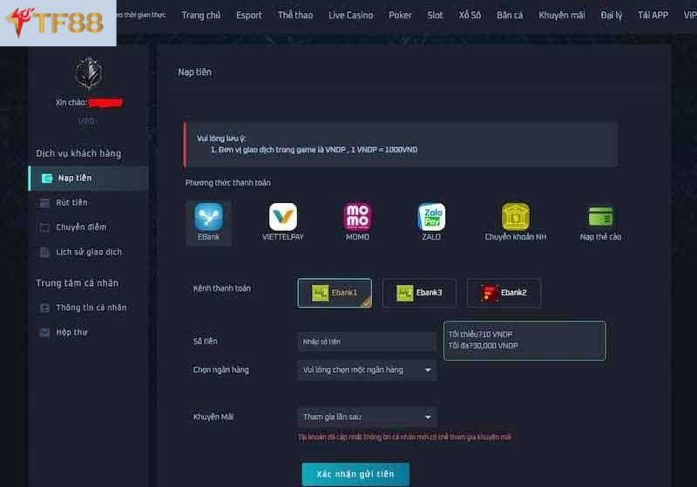The width and height of the screenshot is (697, 487).
Task: Select Chuyển khoản NH bank icon
Action: click(516, 216)
